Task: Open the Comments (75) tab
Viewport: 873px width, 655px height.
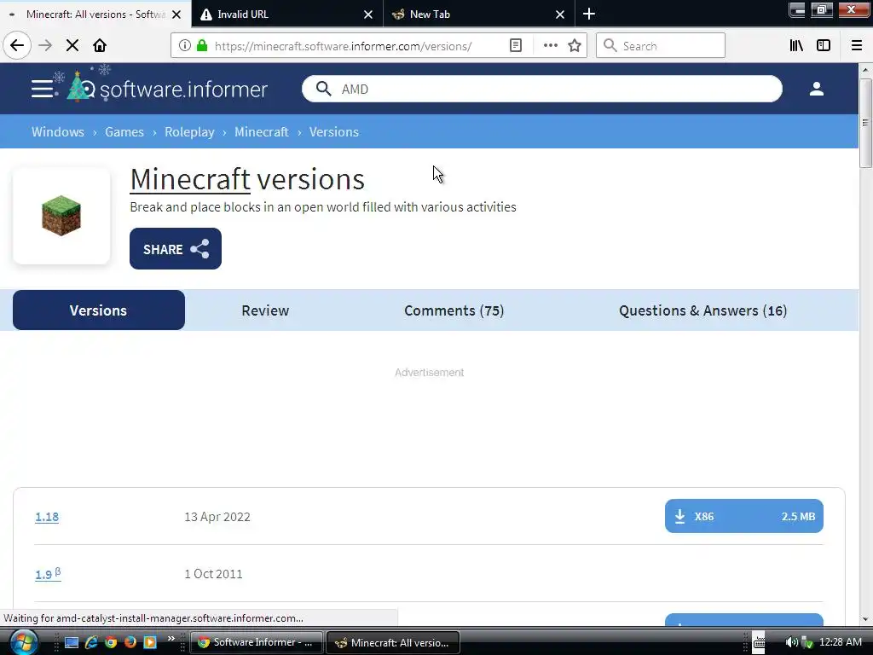Action: point(454,310)
